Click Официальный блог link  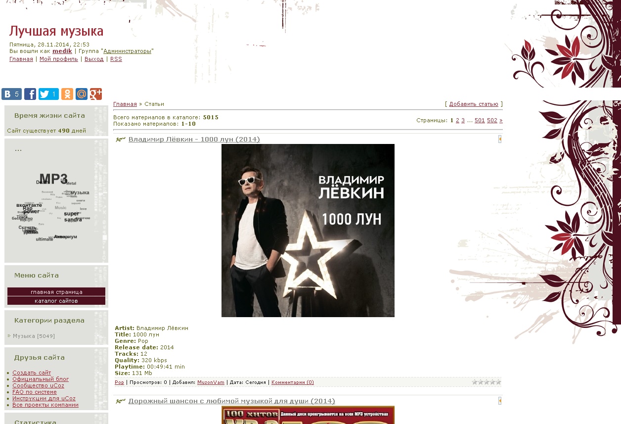41,379
